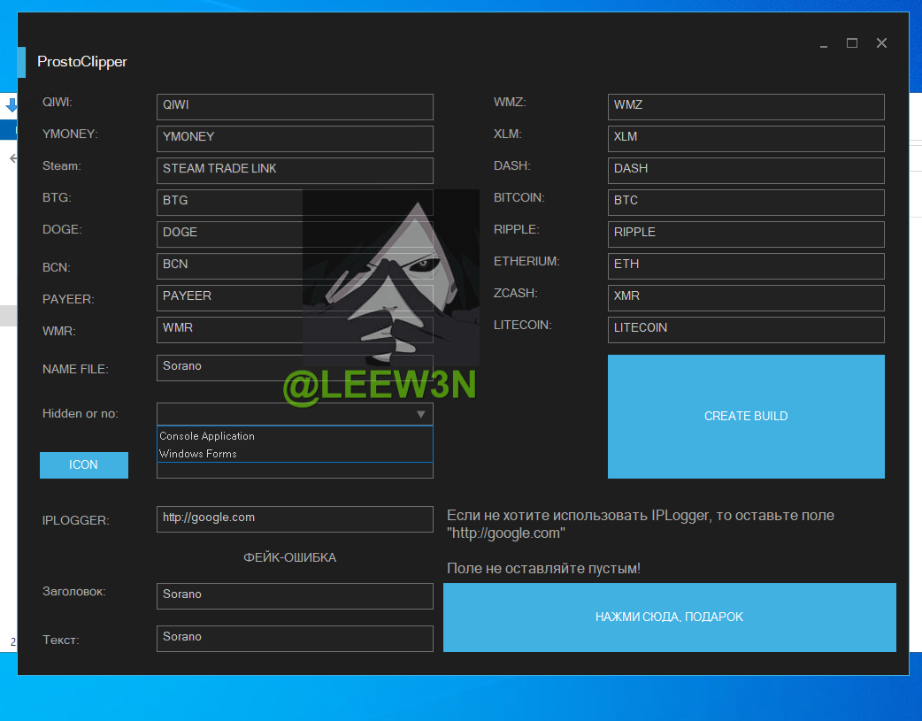This screenshot has height=721, width=922.
Task: Click the ETHERIUM field containing ETH
Action: click(x=746, y=266)
